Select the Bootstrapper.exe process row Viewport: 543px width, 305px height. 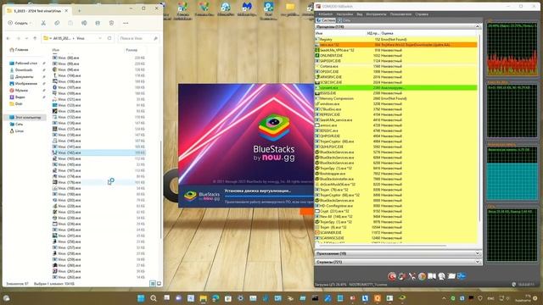[396, 174]
